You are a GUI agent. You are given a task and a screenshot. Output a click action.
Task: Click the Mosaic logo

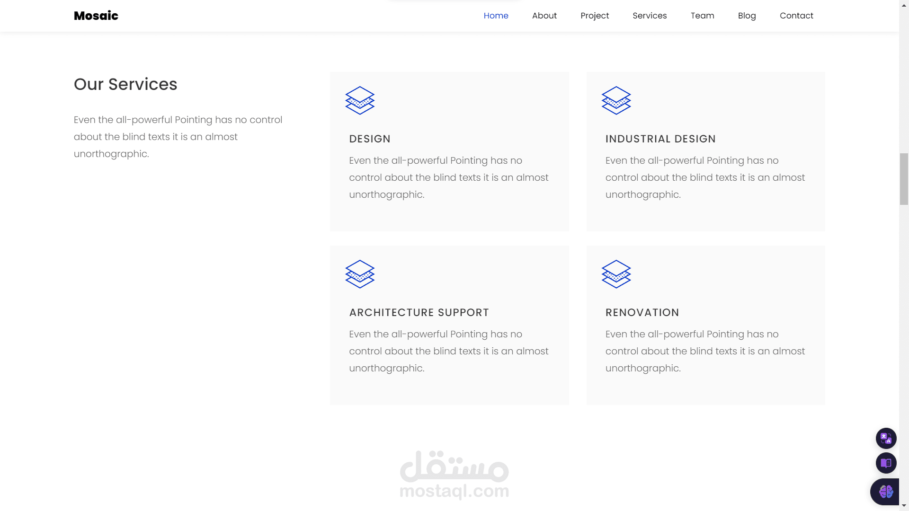tap(96, 16)
